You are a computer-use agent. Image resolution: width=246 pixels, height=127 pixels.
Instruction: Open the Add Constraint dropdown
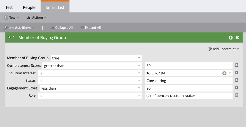(224, 49)
